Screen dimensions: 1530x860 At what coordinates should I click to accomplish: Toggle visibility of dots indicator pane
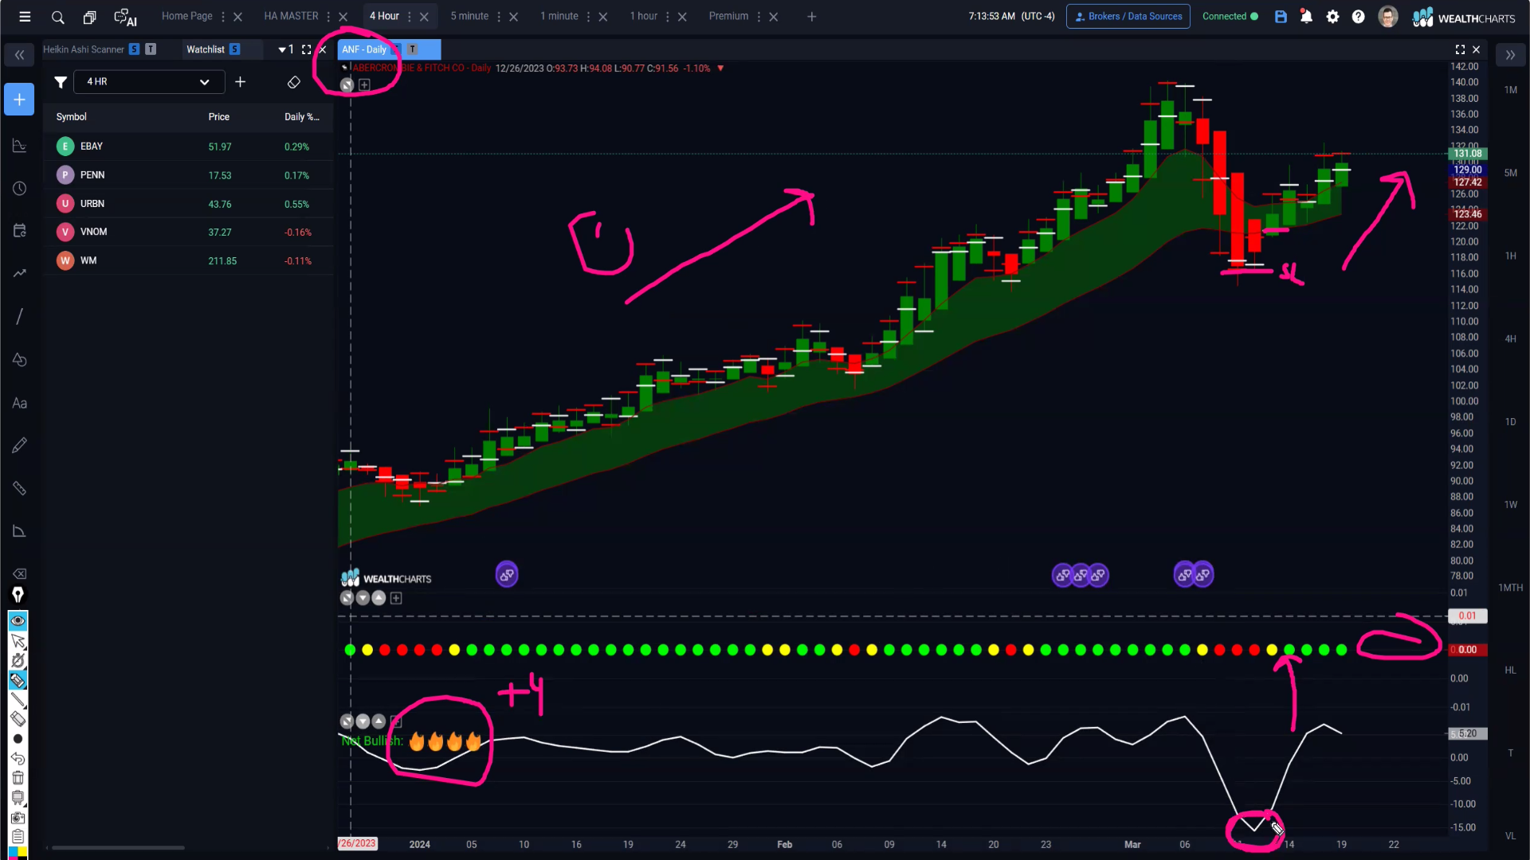[347, 598]
